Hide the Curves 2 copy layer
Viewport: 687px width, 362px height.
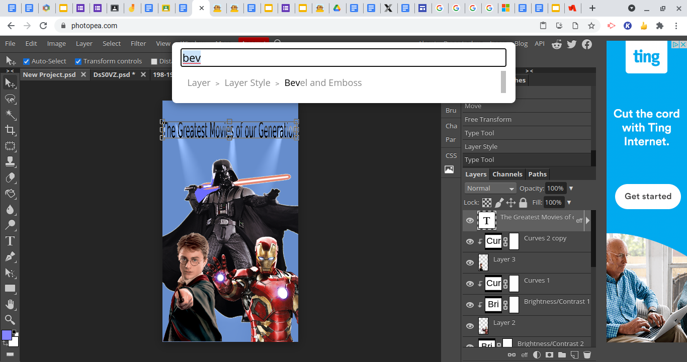click(470, 242)
